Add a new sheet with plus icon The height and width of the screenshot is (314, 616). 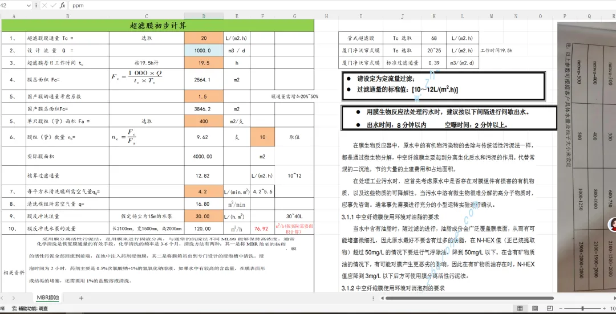click(82, 298)
